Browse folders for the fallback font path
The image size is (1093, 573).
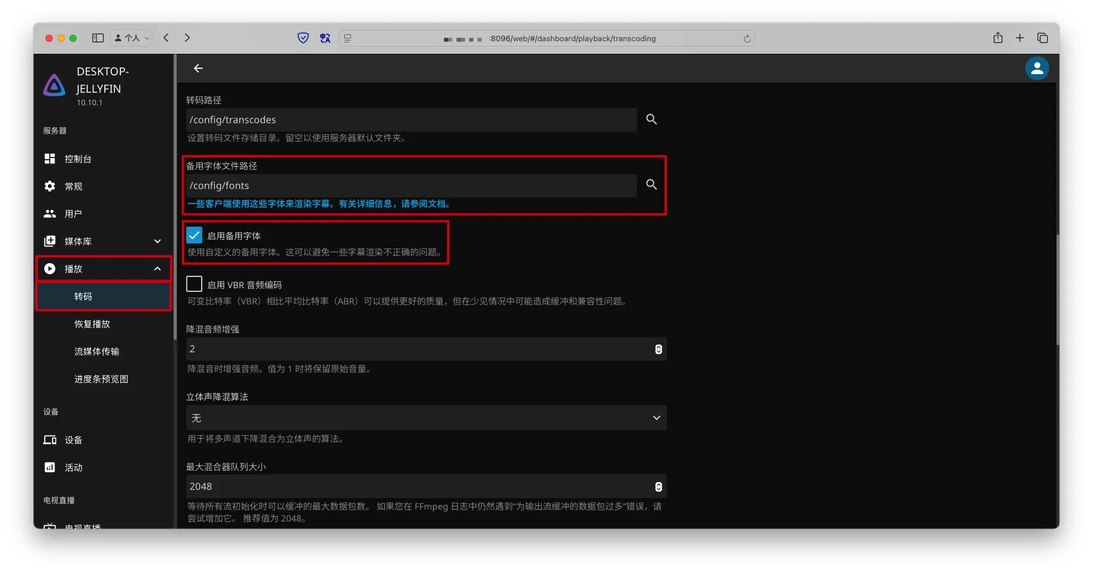[651, 185]
